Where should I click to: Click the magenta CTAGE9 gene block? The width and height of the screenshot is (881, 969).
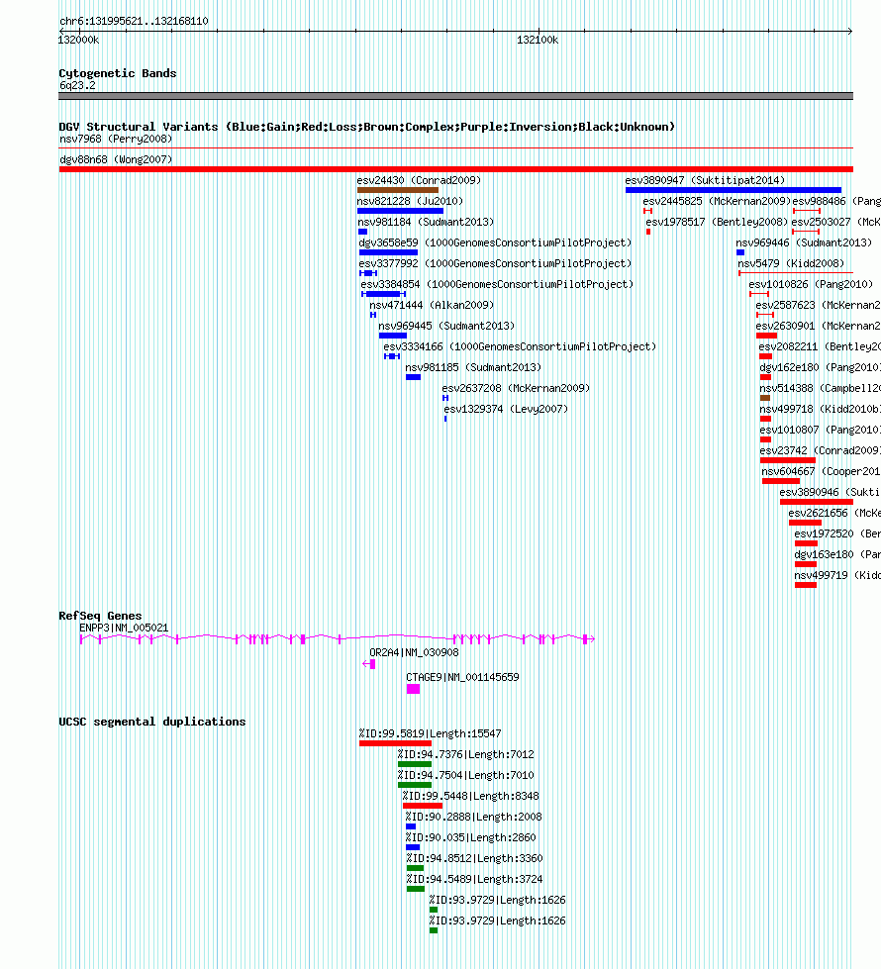413,689
